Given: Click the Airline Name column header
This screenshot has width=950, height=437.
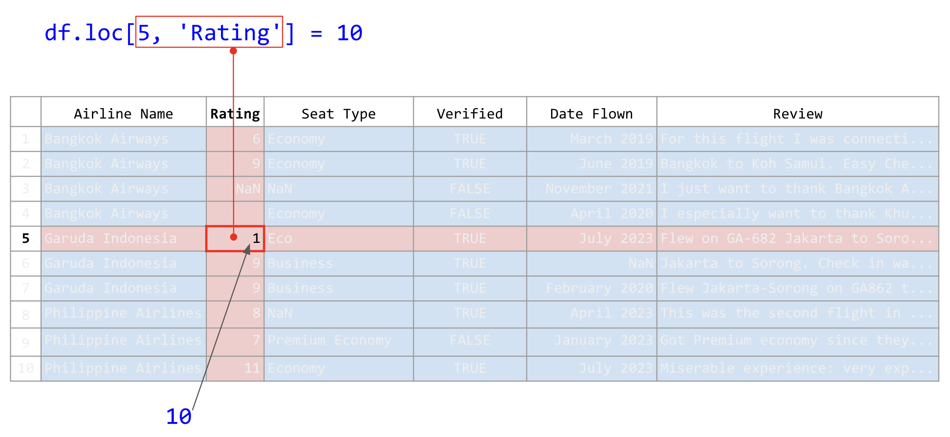Looking at the screenshot, I should [124, 112].
